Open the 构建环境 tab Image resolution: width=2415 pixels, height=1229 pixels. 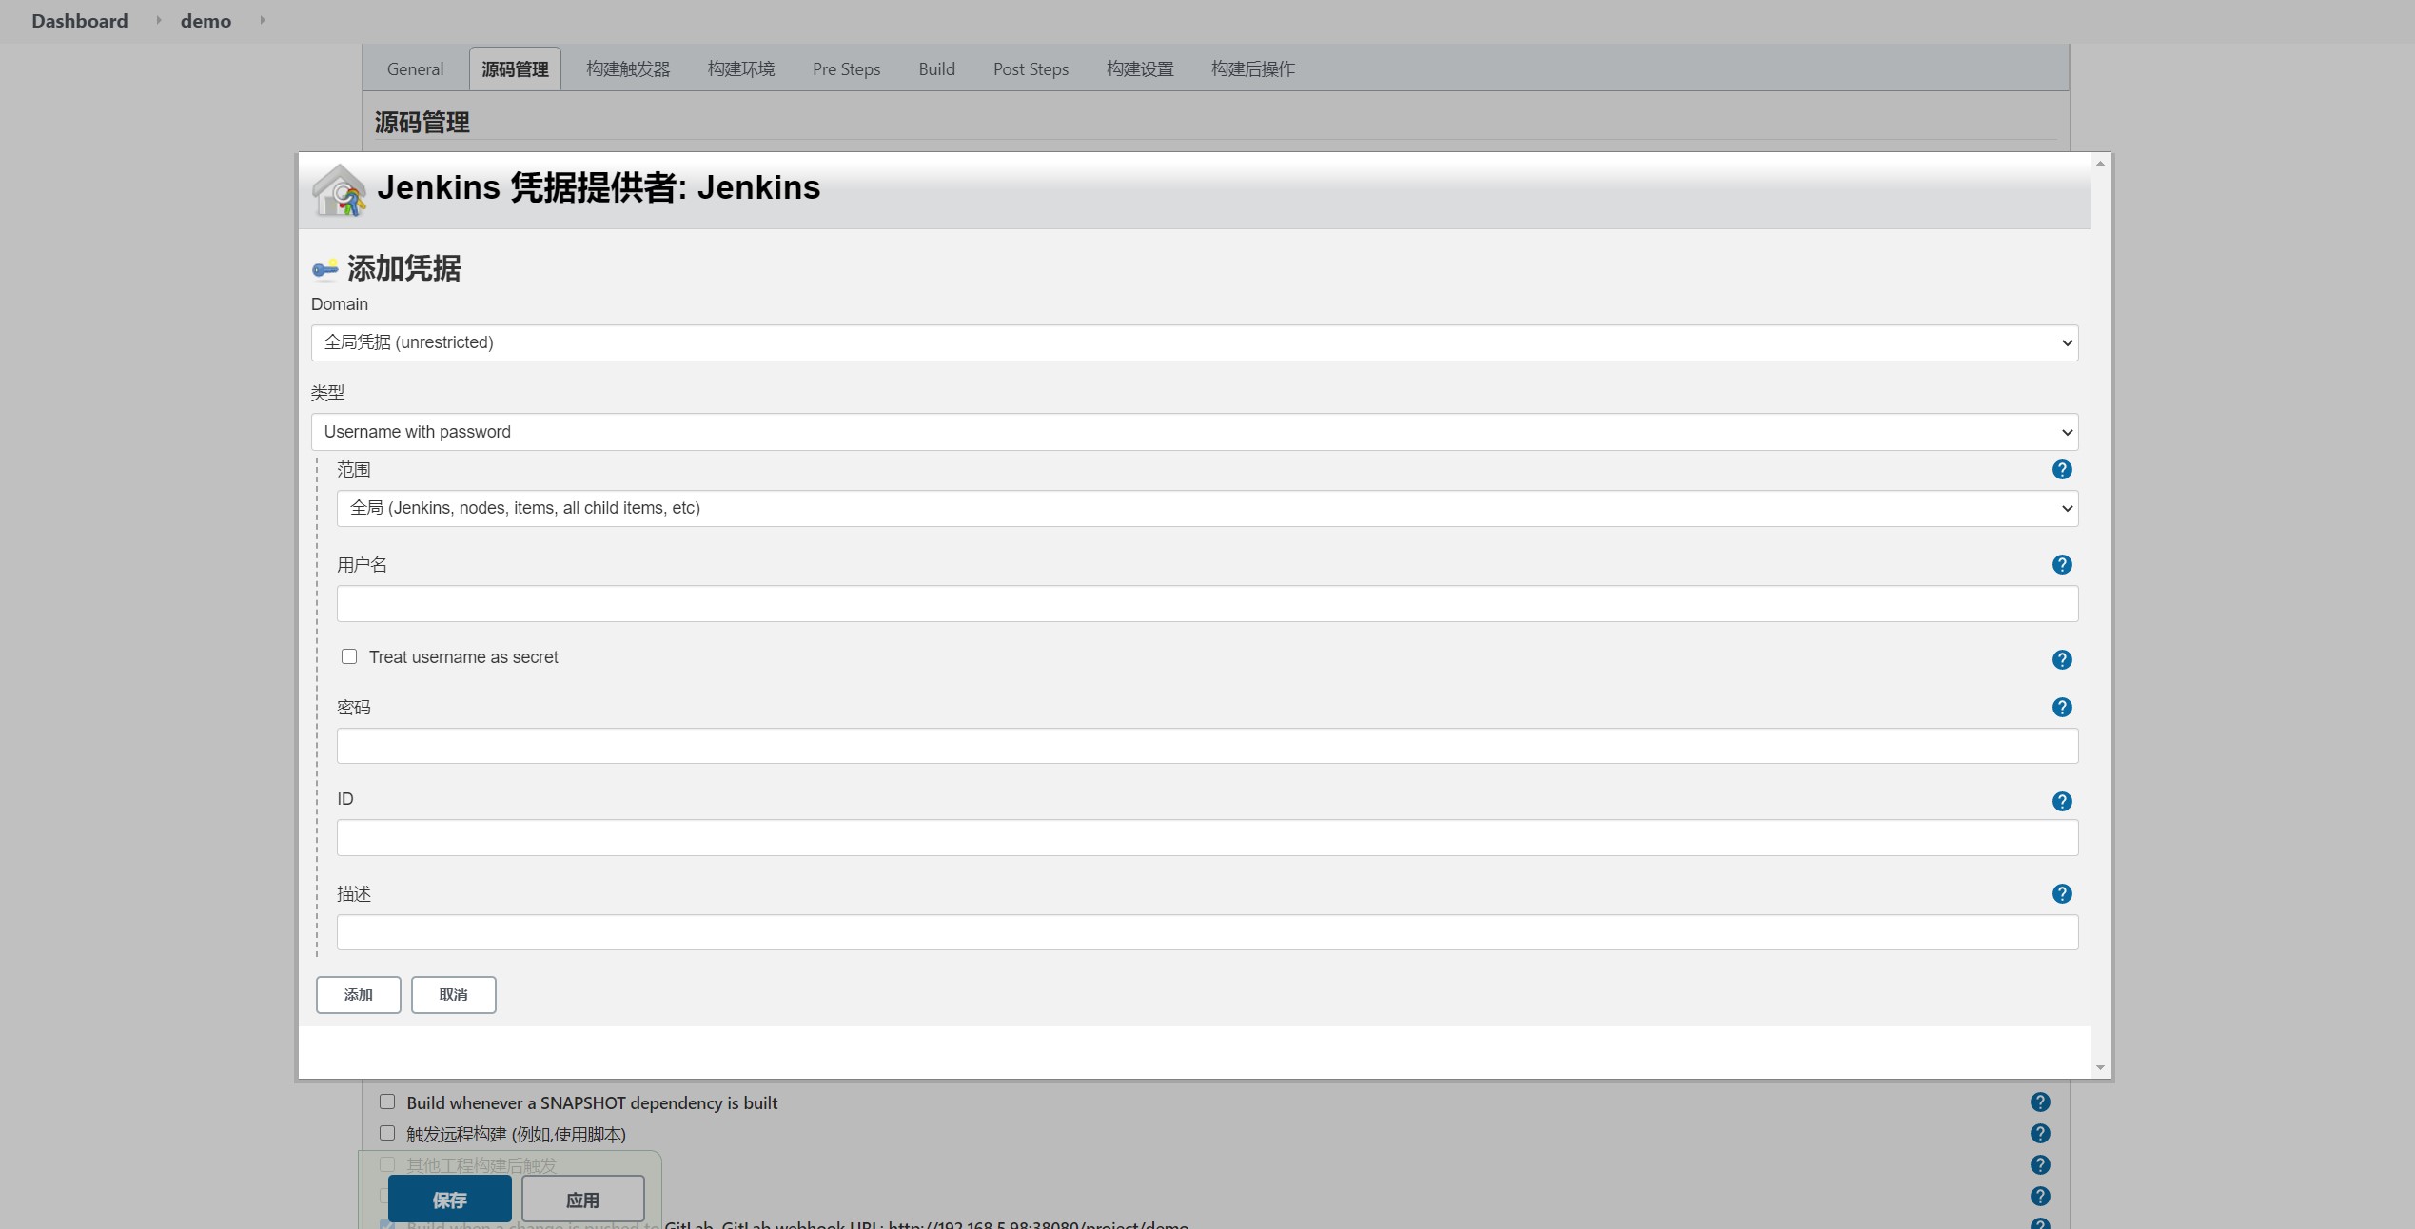tap(741, 68)
